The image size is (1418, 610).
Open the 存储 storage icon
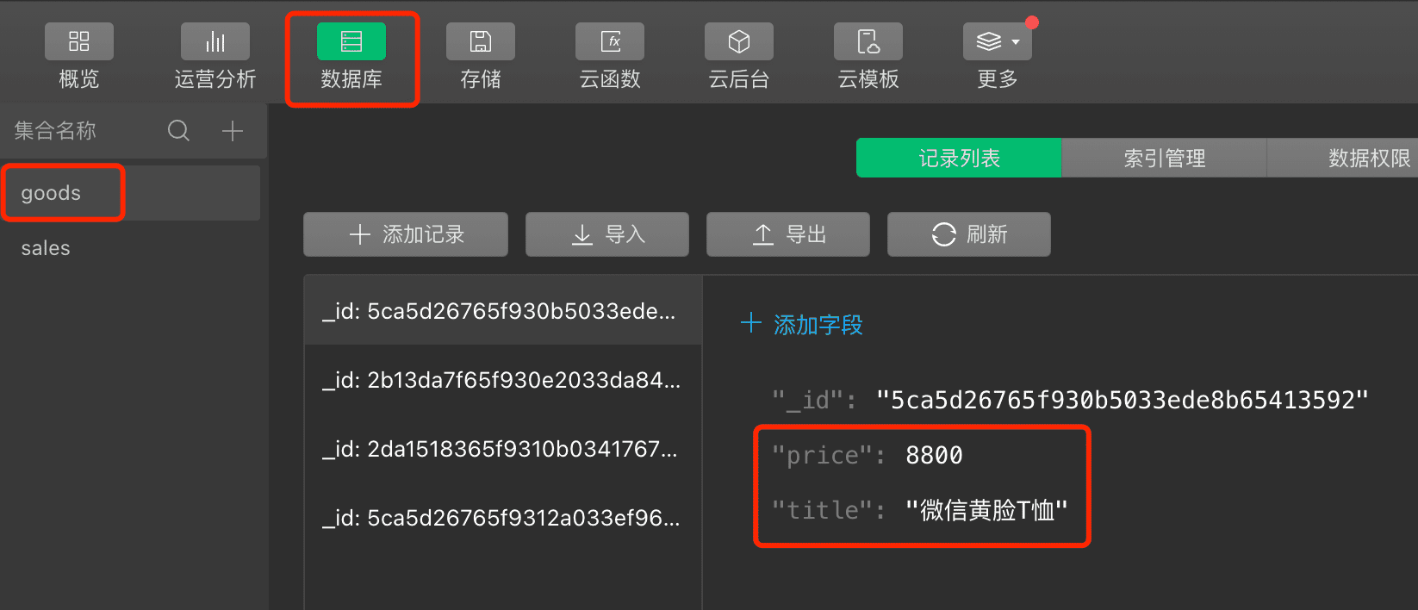[481, 41]
